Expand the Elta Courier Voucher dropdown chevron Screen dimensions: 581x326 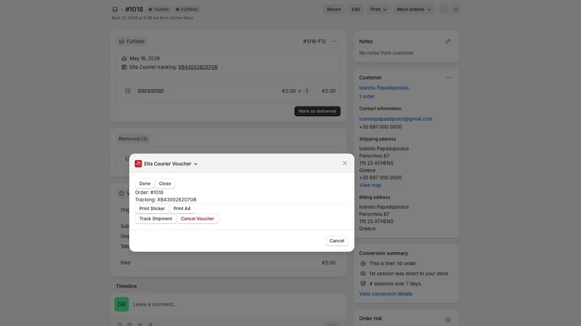coord(195,164)
